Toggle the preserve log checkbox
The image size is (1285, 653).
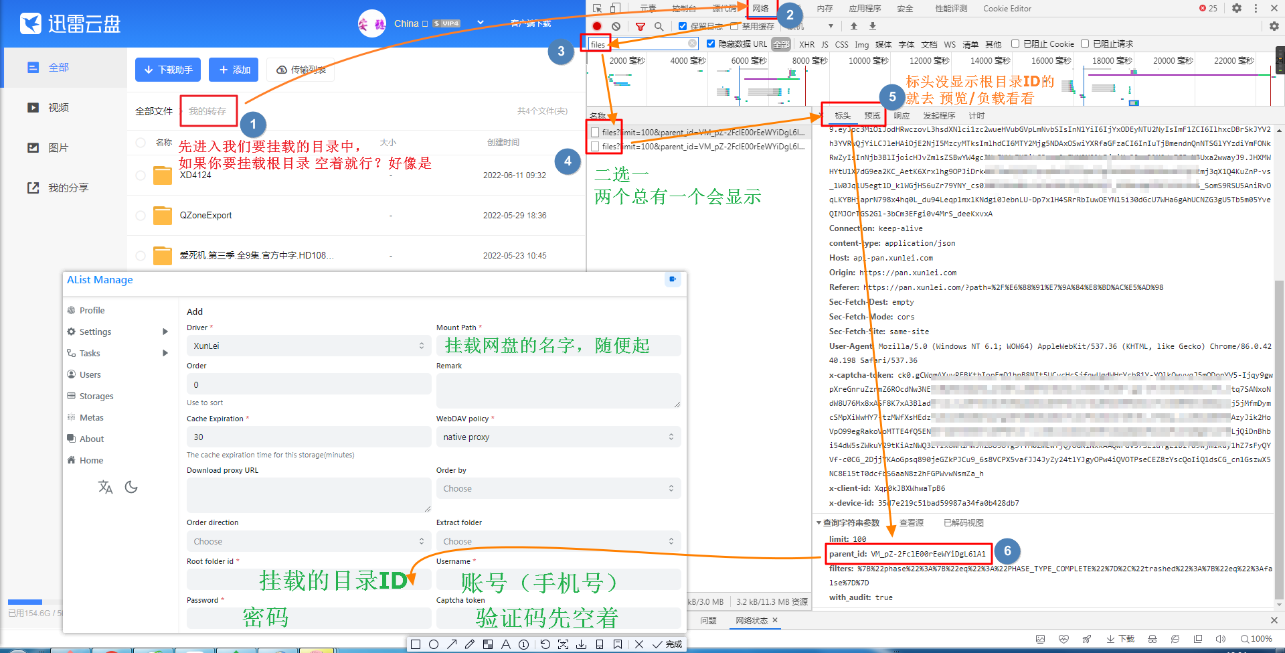coord(683,26)
